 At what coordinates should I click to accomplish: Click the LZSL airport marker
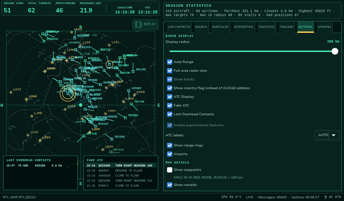click(x=109, y=45)
